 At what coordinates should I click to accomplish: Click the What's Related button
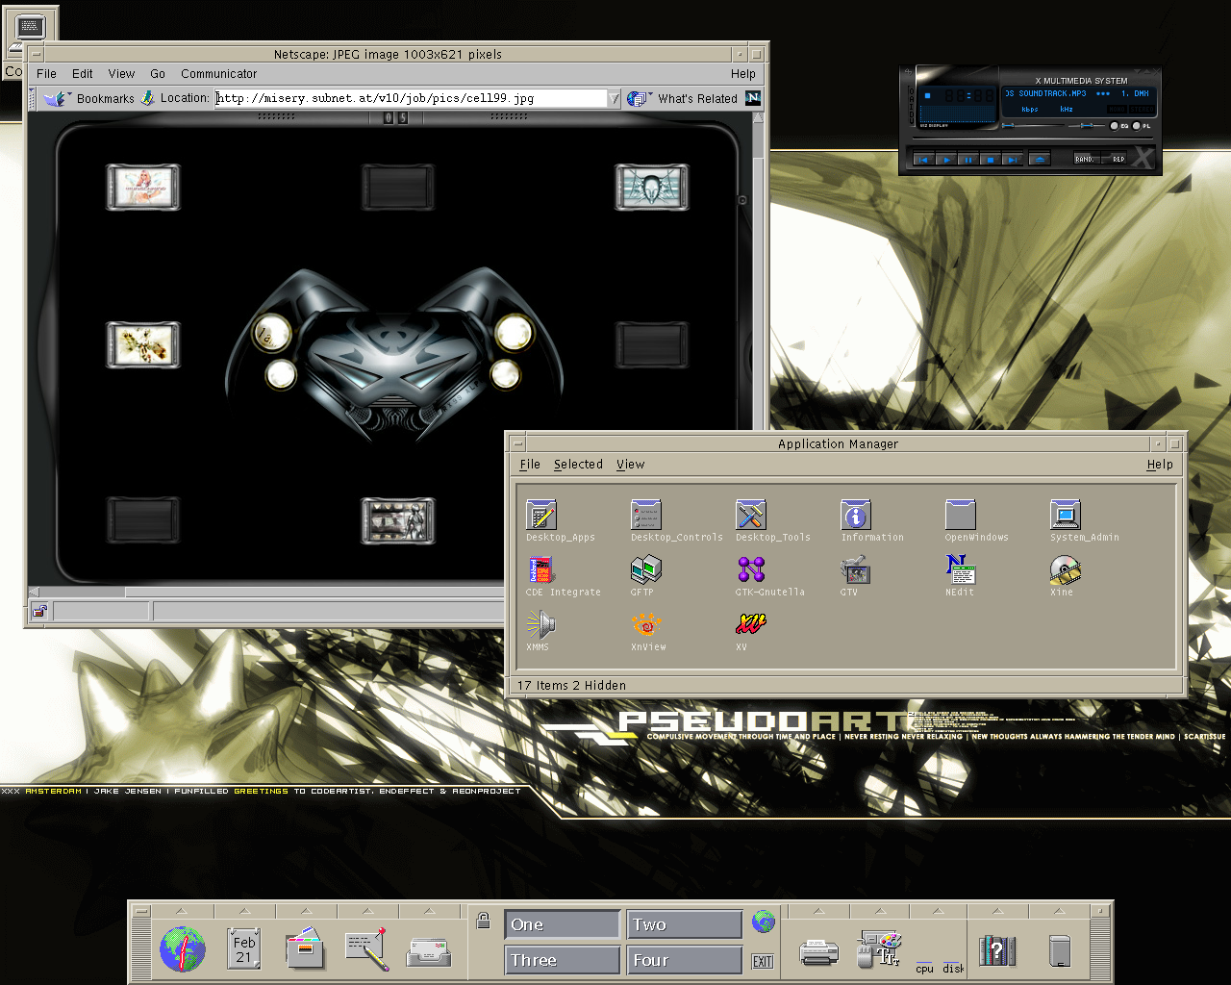point(685,98)
